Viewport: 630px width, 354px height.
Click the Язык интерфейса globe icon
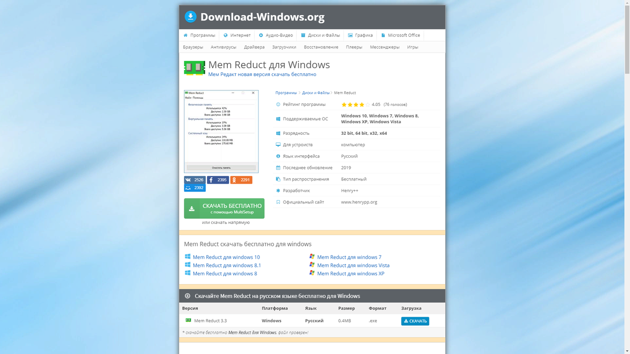click(278, 156)
